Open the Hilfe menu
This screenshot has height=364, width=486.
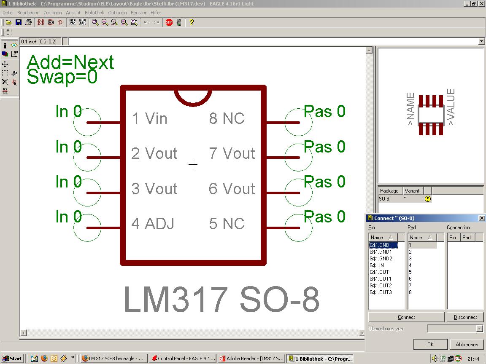pos(155,13)
